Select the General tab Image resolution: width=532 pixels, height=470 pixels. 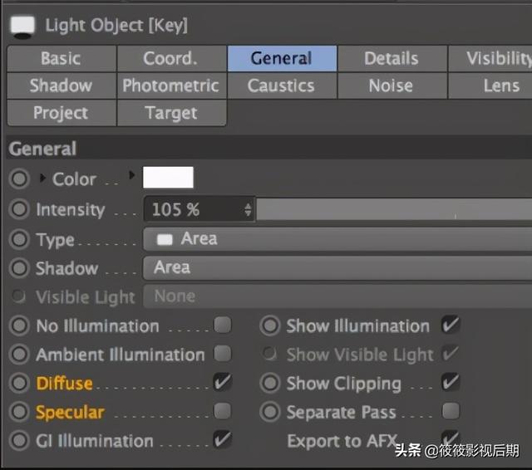click(x=282, y=58)
